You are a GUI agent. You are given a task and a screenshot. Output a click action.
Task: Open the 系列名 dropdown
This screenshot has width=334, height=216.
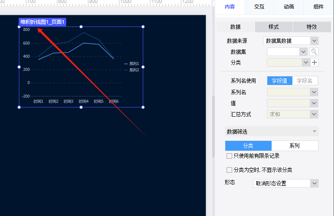[293, 92]
